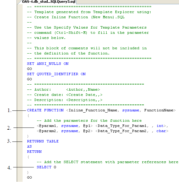This screenshot has height=182, width=179.
Task: Click Data_Type_For_Param2 placeholder
Action: [122, 131]
